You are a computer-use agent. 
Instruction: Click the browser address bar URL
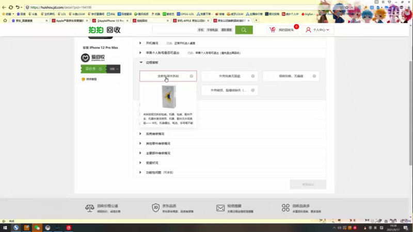click(61, 7)
